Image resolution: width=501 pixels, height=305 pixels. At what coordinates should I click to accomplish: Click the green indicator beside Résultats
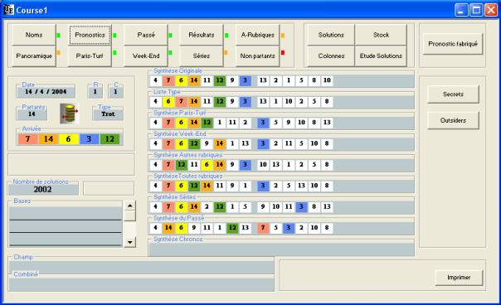pos(226,35)
